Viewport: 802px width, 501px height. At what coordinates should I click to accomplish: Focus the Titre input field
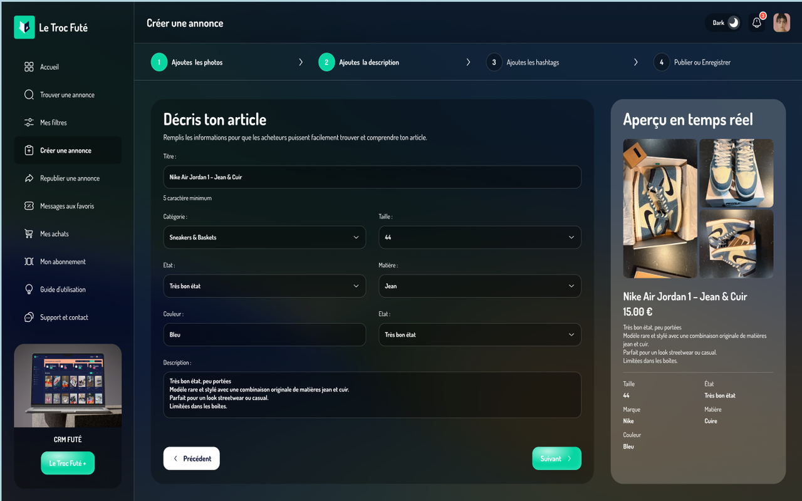click(x=372, y=177)
